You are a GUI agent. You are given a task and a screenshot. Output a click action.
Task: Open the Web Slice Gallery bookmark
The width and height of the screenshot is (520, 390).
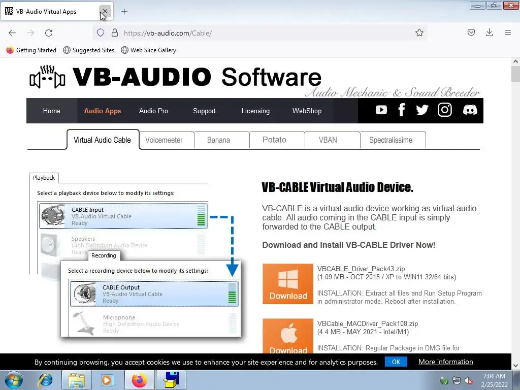(149, 50)
